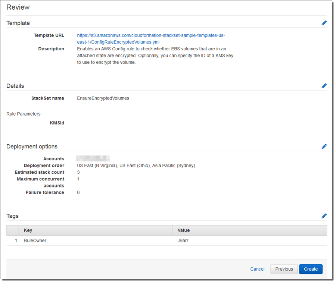Select the JBarr tag value cell
Screen dimensions: 336x283
tap(184, 240)
